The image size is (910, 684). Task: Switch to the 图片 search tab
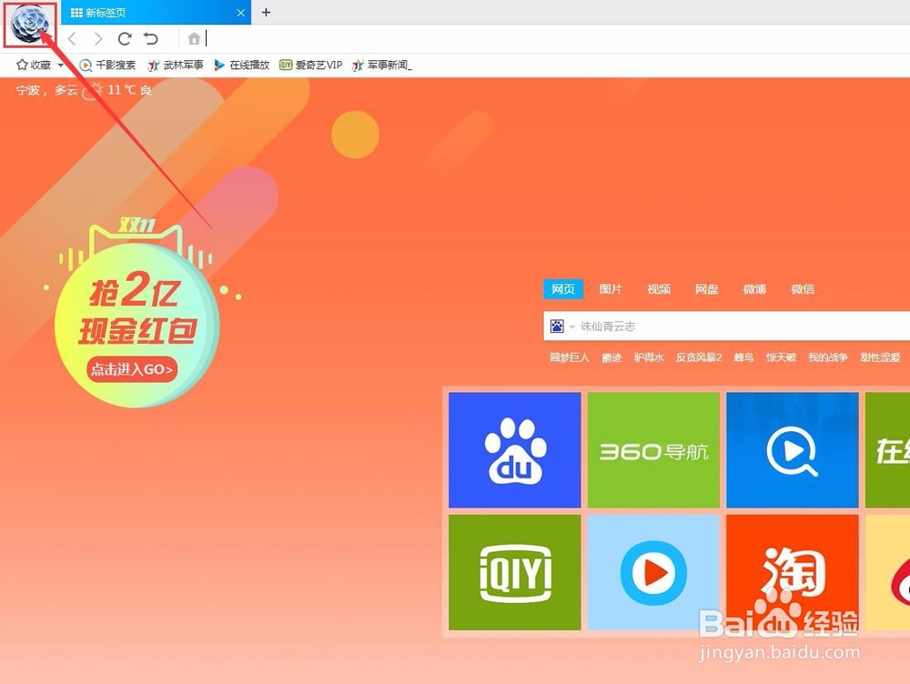tap(611, 289)
